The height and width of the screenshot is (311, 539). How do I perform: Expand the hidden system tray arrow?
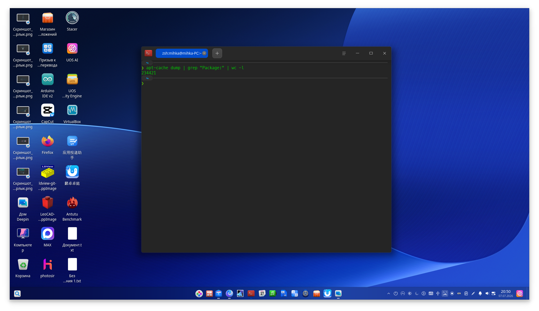pyautogui.click(x=389, y=293)
